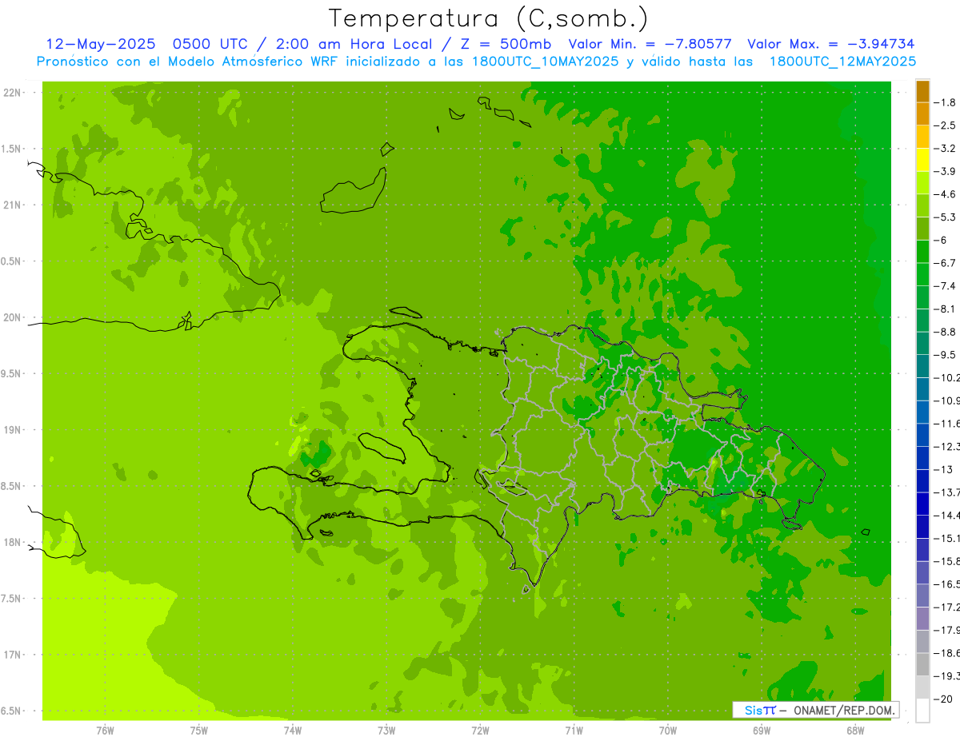Click the "74W" longitude label
The height and width of the screenshot is (741, 960).
292,731
